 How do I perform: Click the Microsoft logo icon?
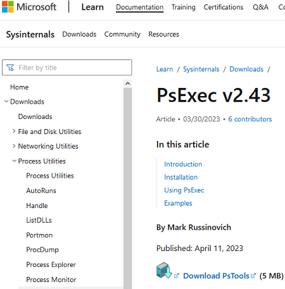(8, 7)
